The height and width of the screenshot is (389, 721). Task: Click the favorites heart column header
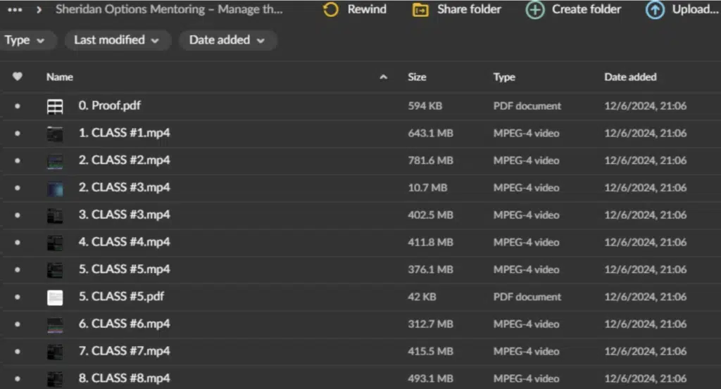[x=17, y=77]
